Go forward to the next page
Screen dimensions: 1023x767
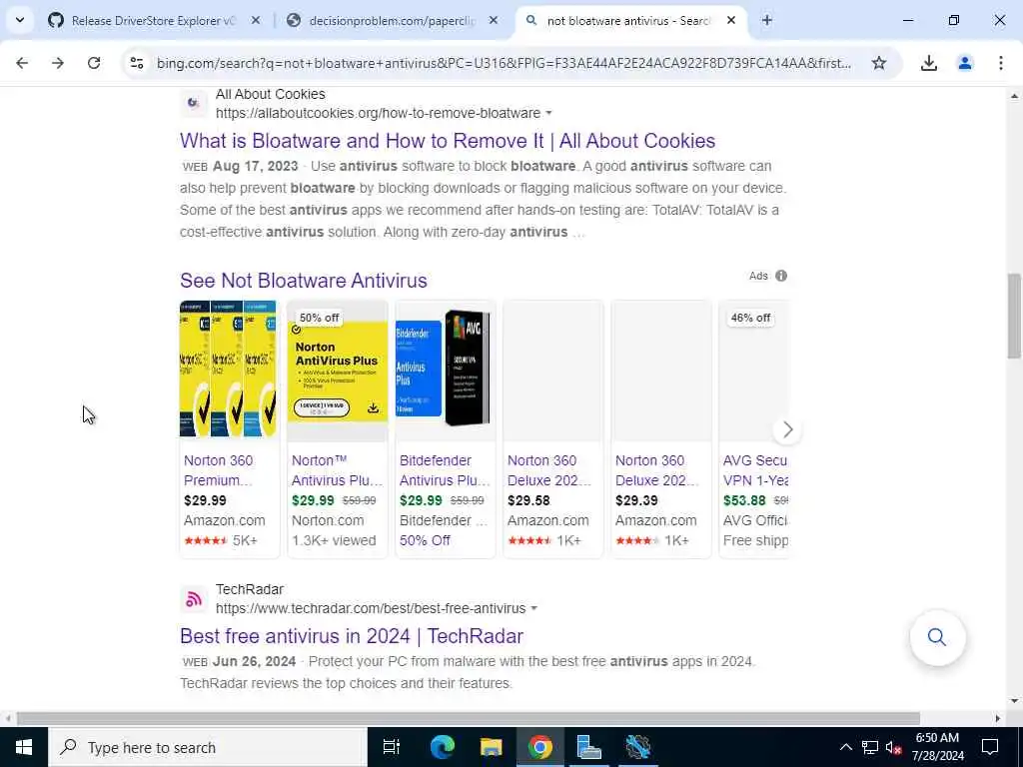click(58, 63)
